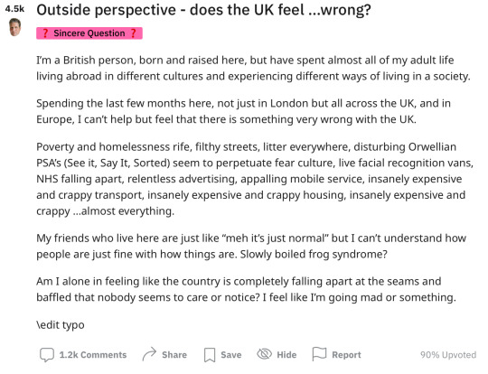Screen dimensions: 488x374
Task: Choose the Hide text label
Action: click(286, 355)
